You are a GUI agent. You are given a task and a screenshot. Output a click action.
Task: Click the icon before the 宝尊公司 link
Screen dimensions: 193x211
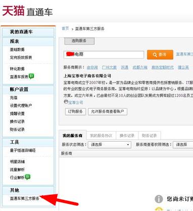point(66,102)
